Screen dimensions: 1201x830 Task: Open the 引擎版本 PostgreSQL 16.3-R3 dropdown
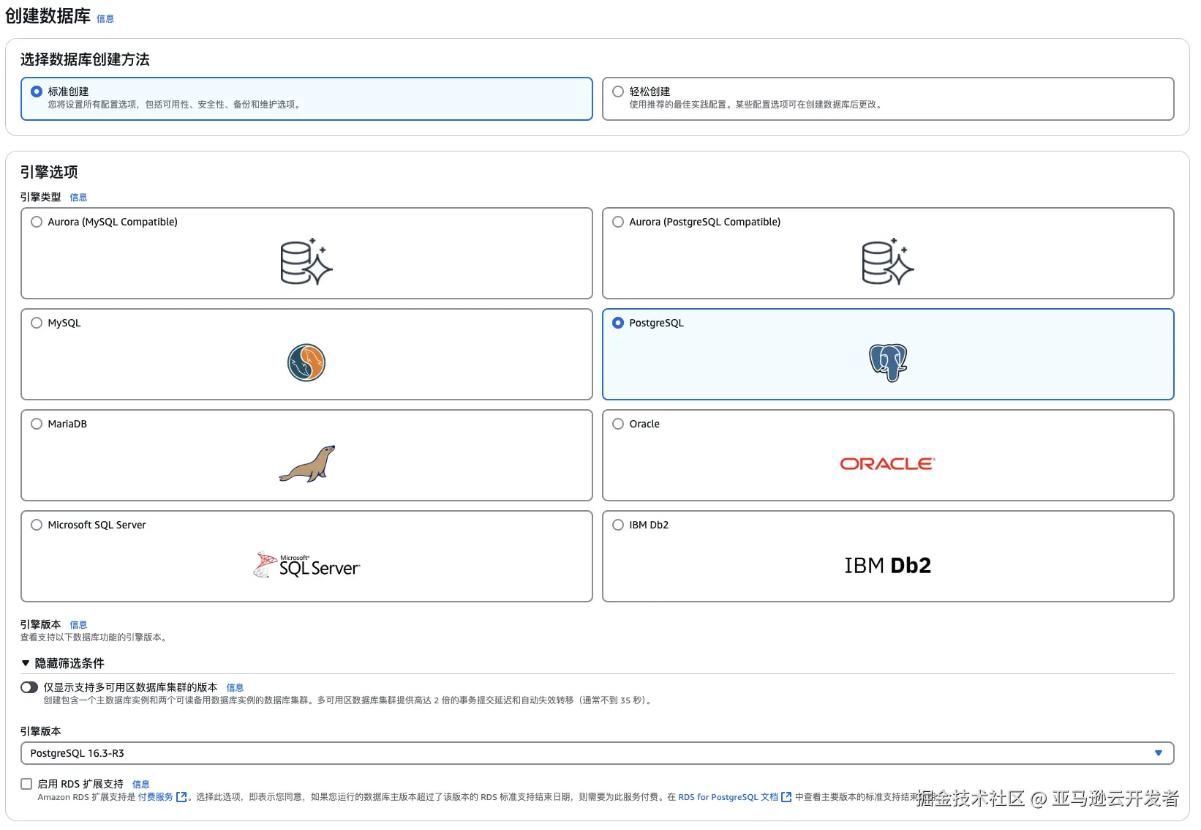597,753
